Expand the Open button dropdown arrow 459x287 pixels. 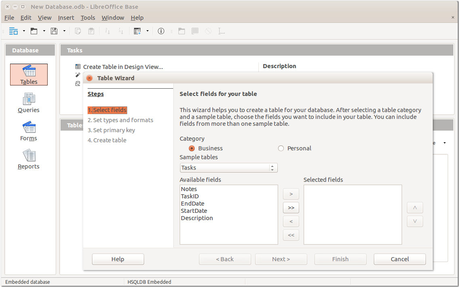coord(44,31)
